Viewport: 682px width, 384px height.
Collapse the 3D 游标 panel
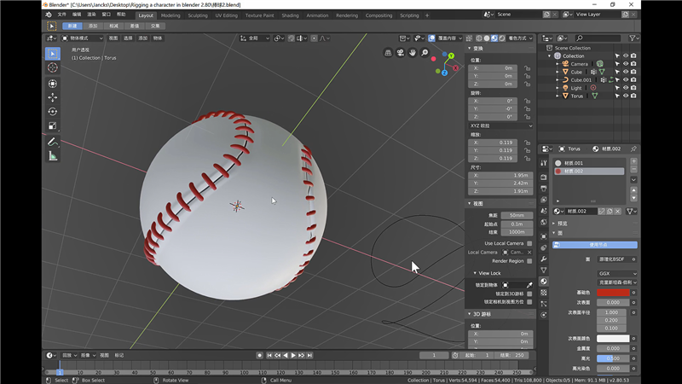(470, 314)
